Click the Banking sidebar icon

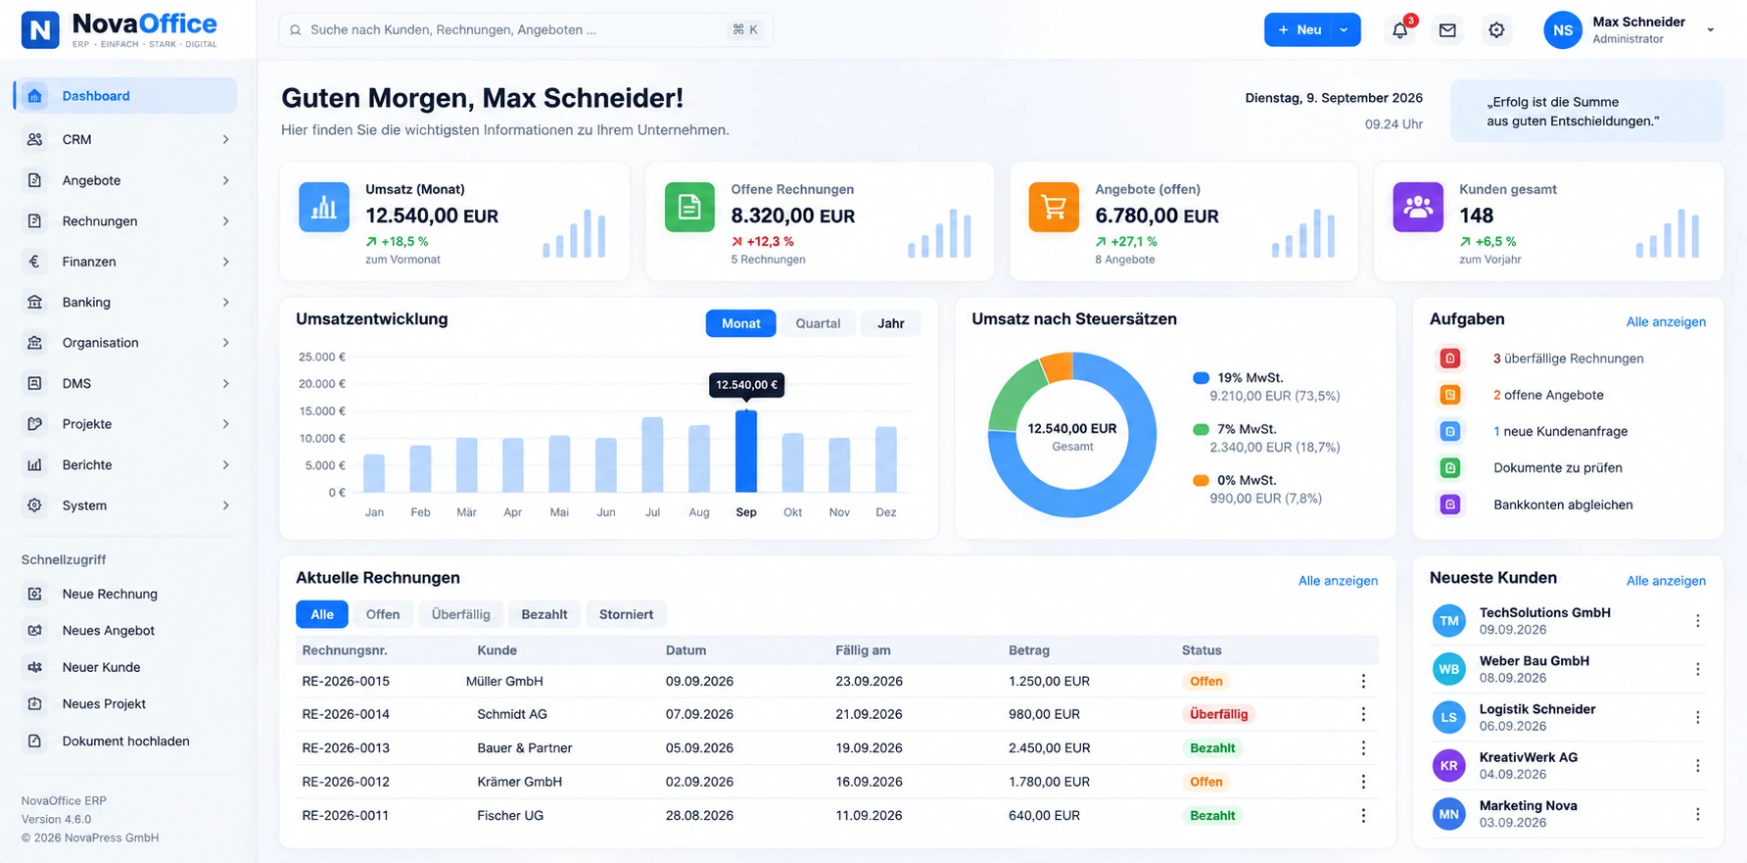pyautogui.click(x=35, y=302)
